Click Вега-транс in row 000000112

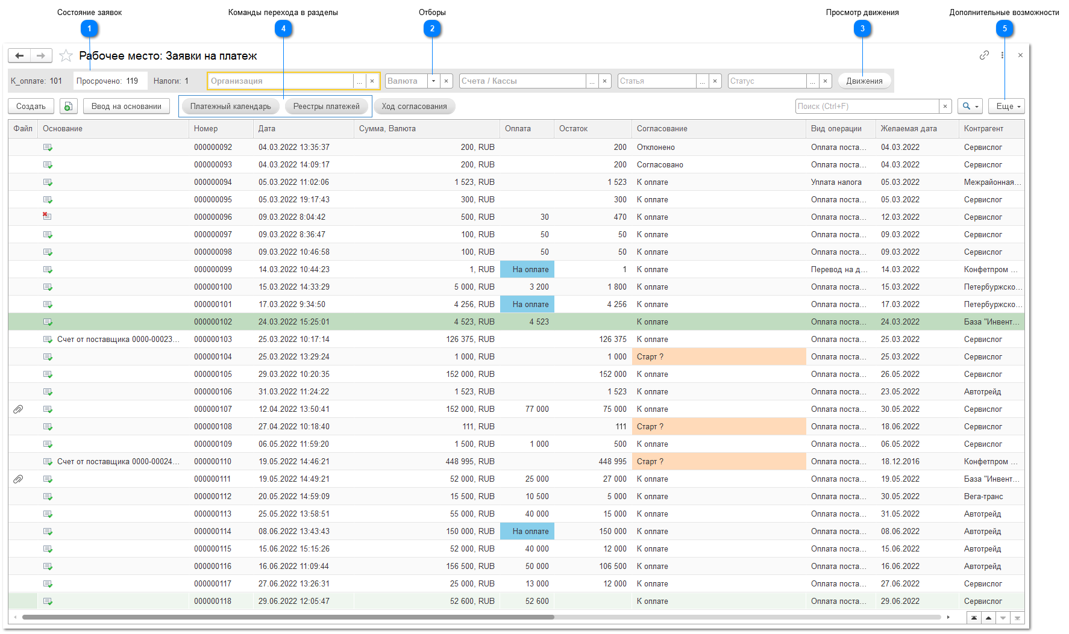click(x=983, y=497)
